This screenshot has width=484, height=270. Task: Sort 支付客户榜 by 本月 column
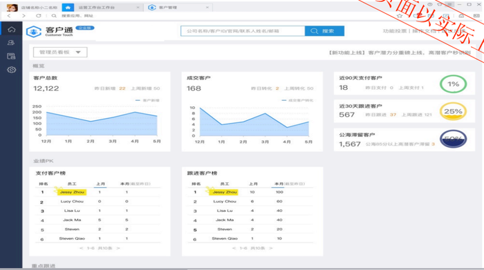136,184
